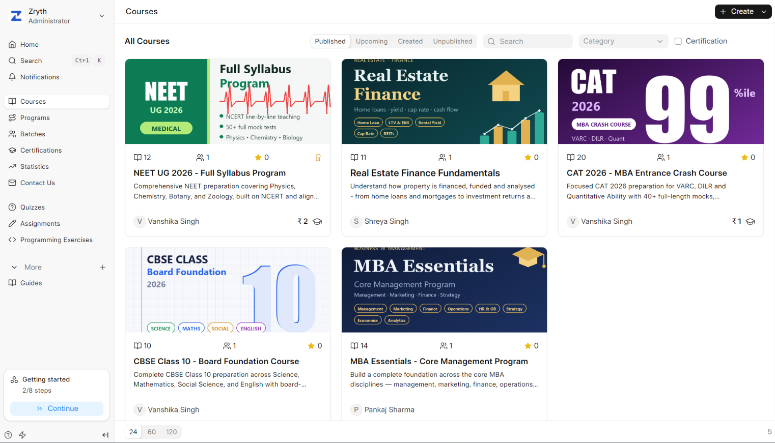The image size is (775, 443).
Task: Click the enrolled users icon on NEET card
Action: point(200,158)
